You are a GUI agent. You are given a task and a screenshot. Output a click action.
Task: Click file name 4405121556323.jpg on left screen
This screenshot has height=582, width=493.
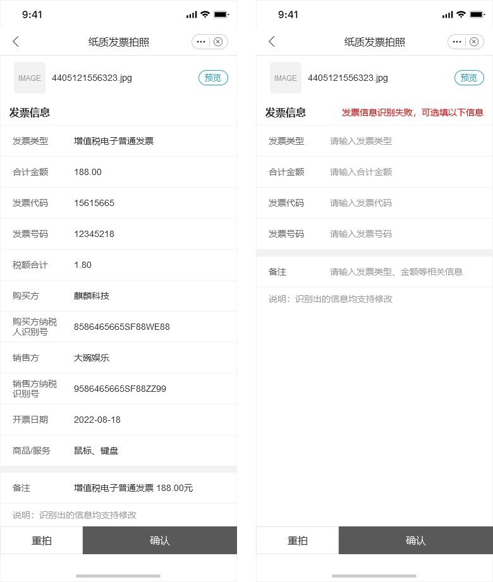tap(92, 78)
